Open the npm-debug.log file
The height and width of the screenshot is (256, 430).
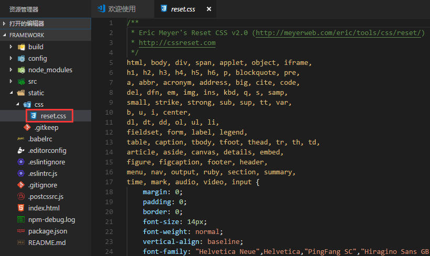click(51, 219)
